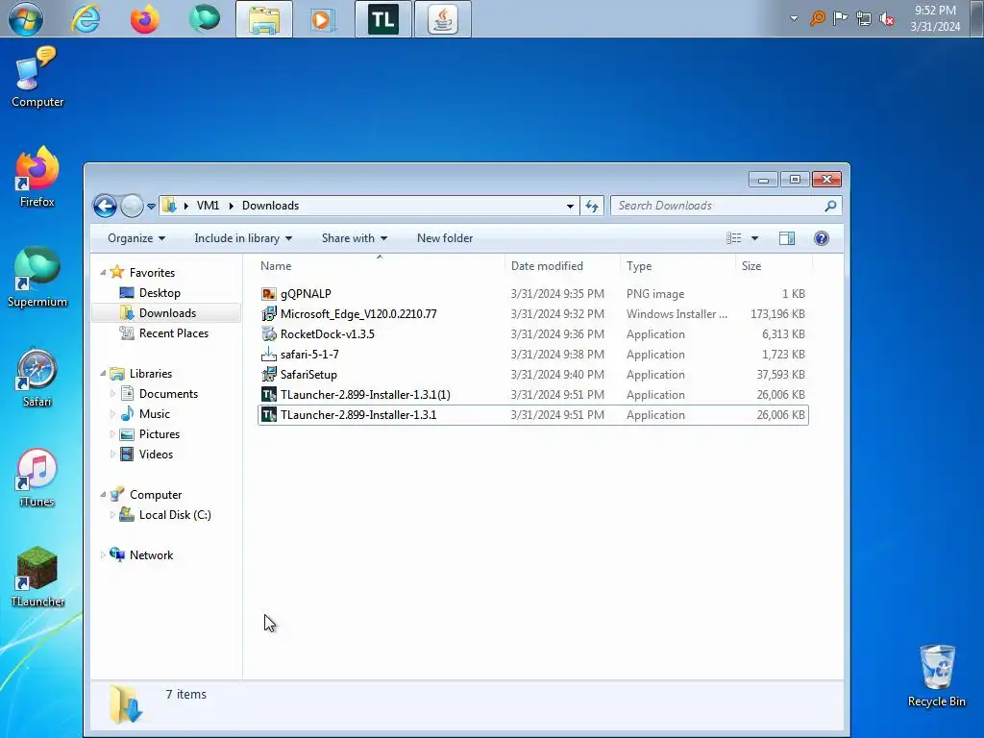Open Supermium from the taskbar

[x=205, y=19]
